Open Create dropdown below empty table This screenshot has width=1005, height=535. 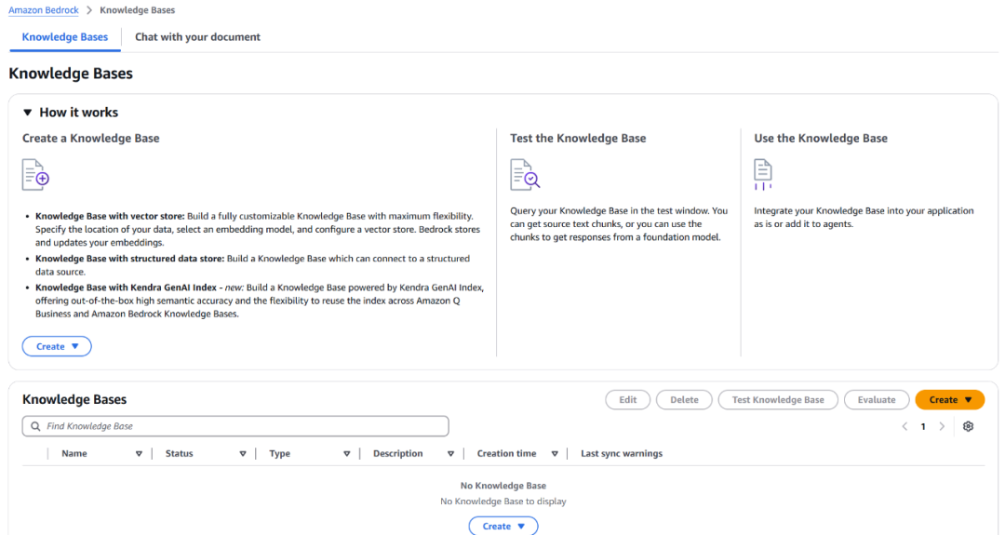(502, 527)
